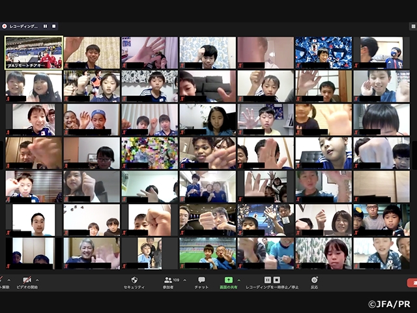Toggle microphone mute at toolbar's left edge
Viewport: 417px width, 313px height.
pos(3,280)
